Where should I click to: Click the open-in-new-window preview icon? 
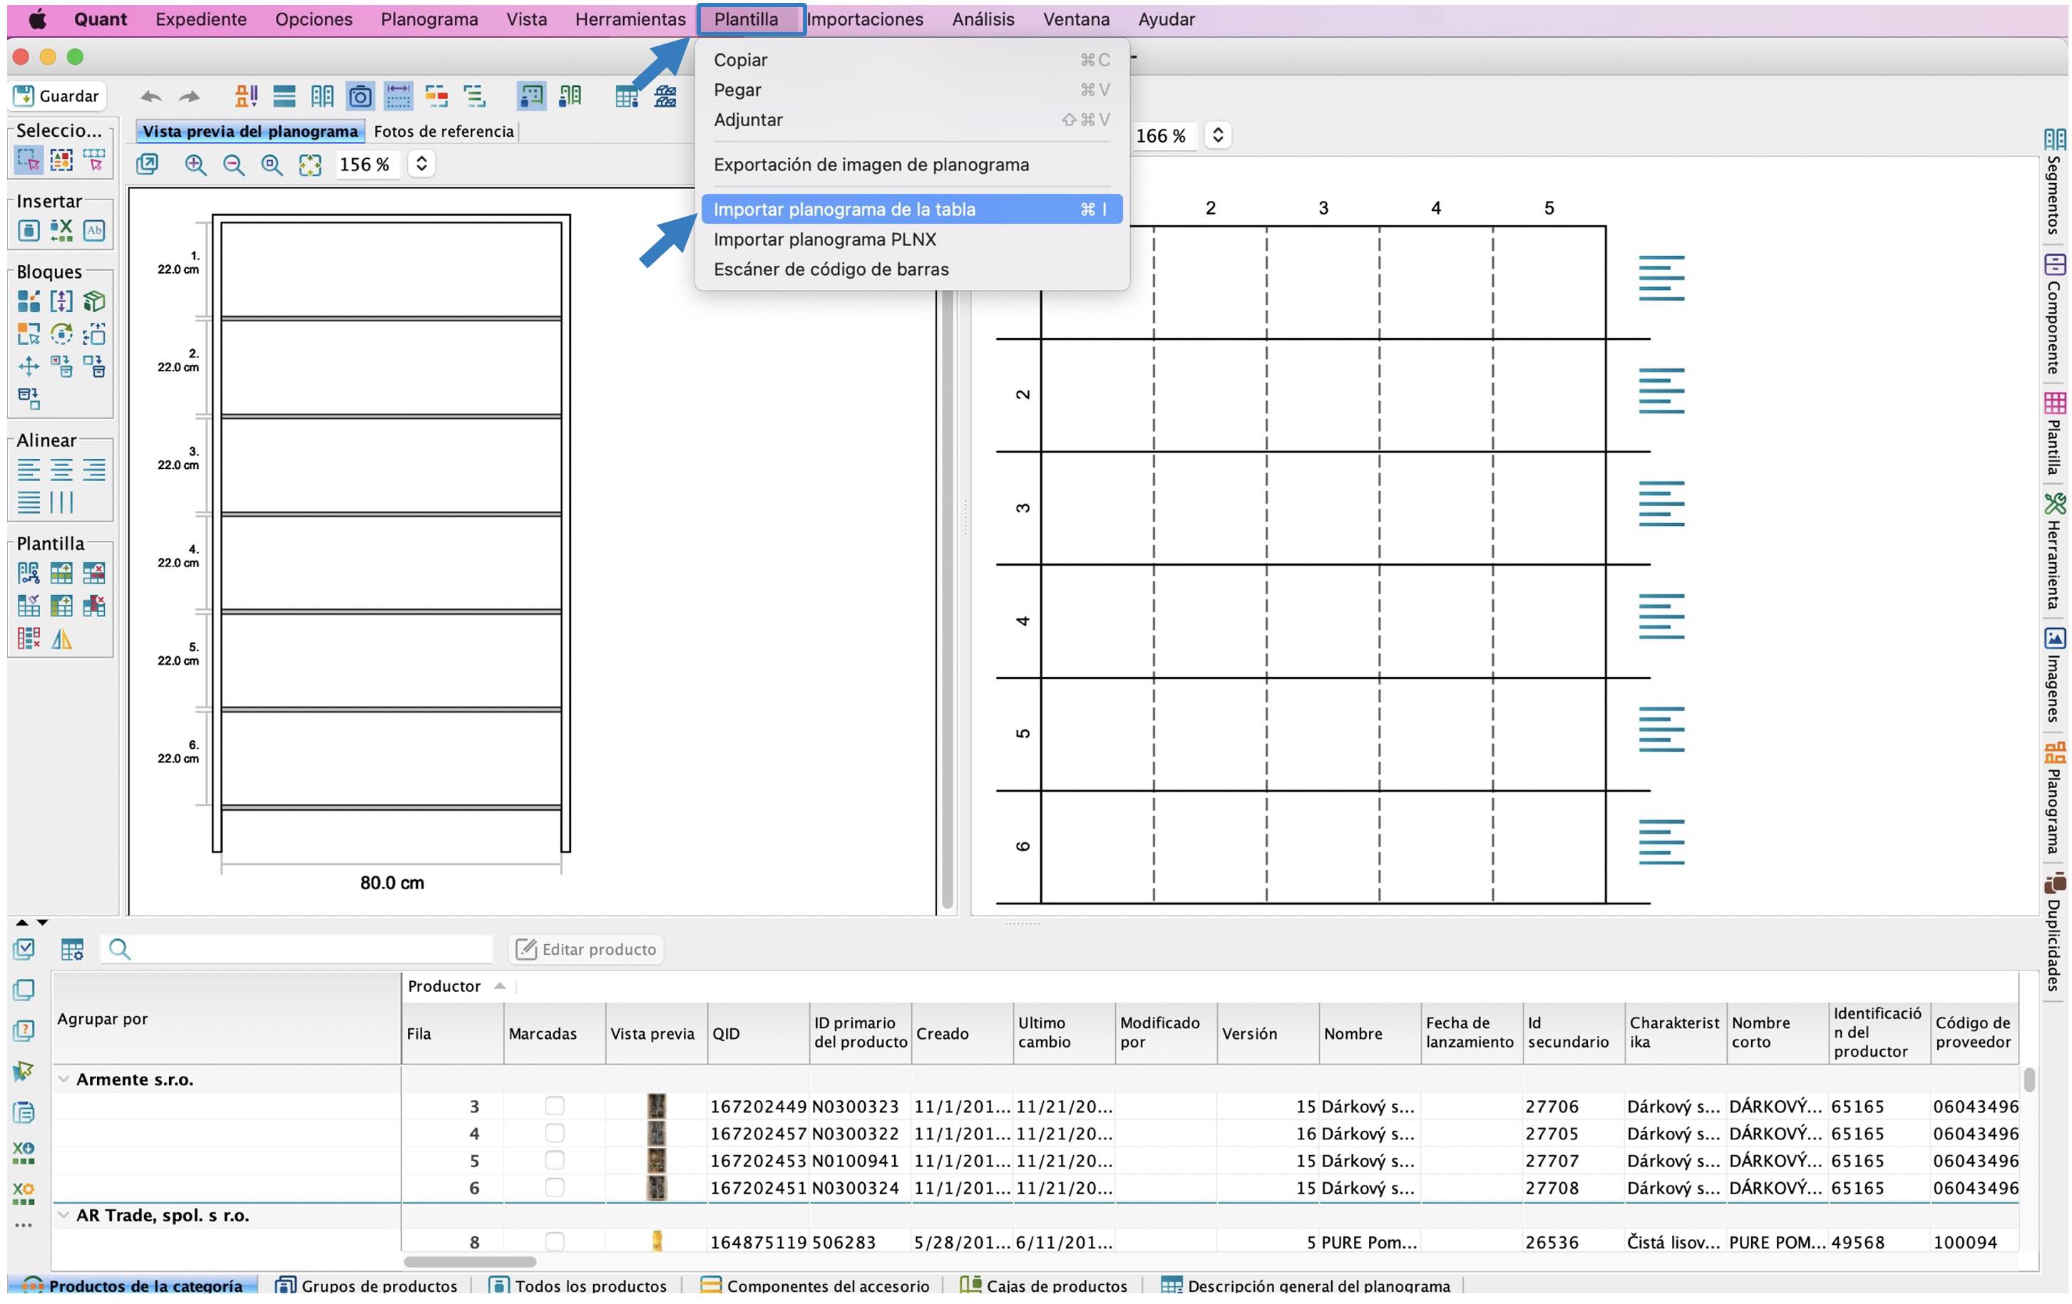coord(147,163)
